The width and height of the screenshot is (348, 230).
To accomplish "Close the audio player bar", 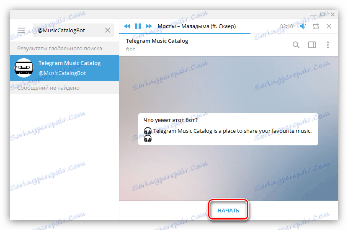I will [329, 26].
